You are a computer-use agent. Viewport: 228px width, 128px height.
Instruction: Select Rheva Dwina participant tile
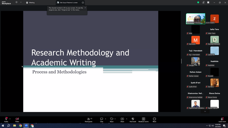[214, 94]
